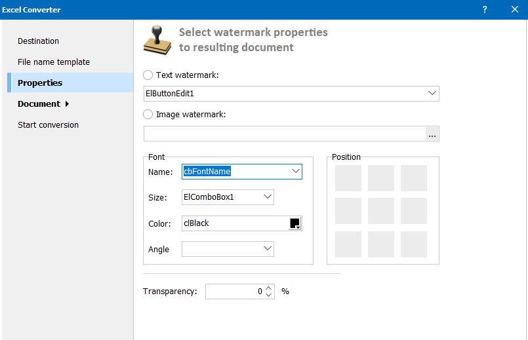The height and width of the screenshot is (340, 528).
Task: Expand the Document submenu arrow
Action: point(67,104)
